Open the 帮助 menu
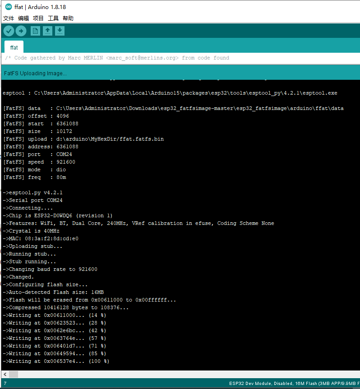The height and width of the screenshot is (389, 360). 68,18
